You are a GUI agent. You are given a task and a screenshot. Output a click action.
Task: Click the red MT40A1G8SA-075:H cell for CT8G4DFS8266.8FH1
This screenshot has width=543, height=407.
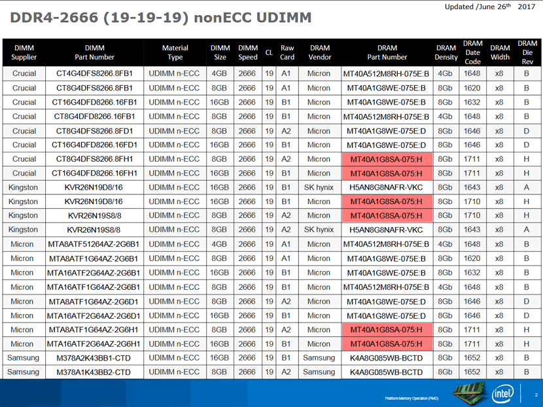click(x=387, y=160)
